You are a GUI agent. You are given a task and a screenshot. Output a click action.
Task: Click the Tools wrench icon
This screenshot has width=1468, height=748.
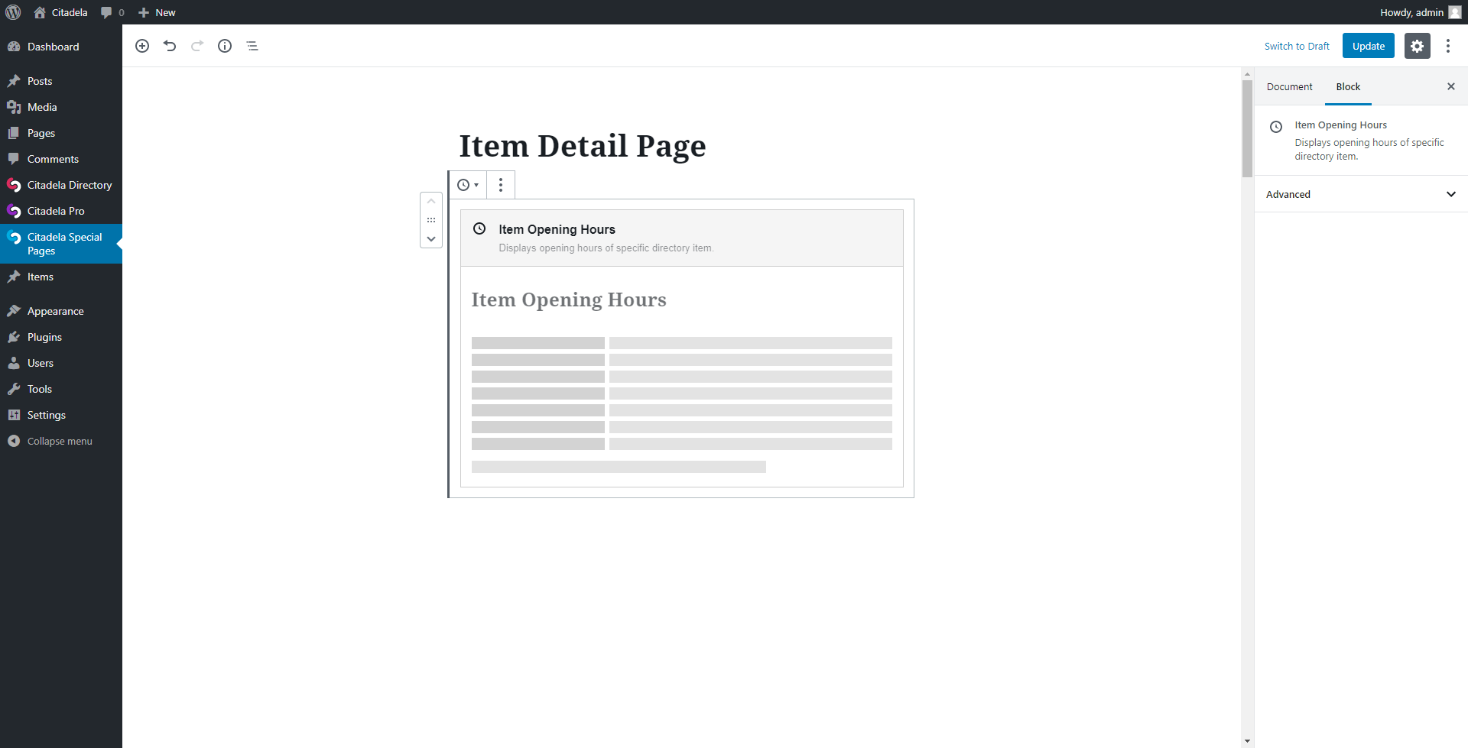(14, 389)
